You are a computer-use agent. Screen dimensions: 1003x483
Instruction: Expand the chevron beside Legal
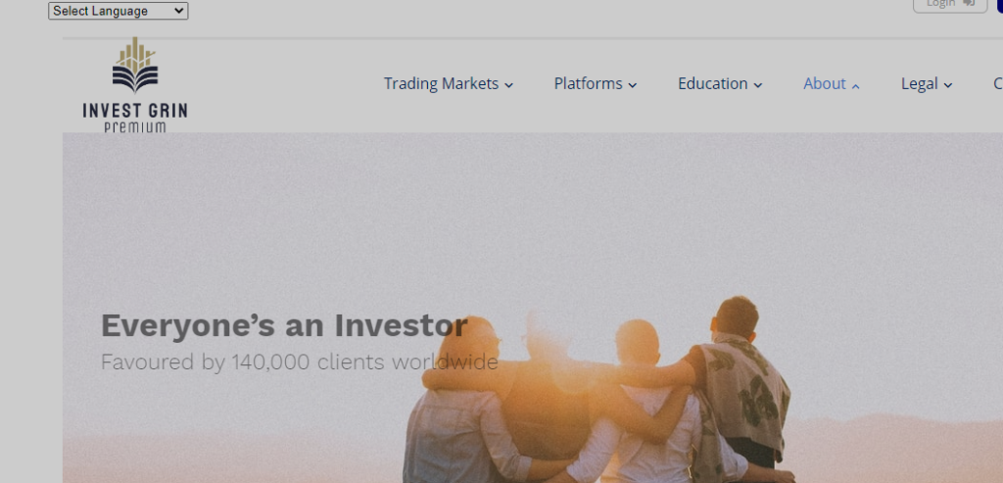pyautogui.click(x=948, y=85)
